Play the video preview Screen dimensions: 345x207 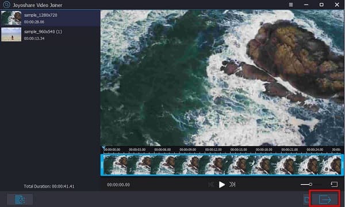tap(222, 185)
